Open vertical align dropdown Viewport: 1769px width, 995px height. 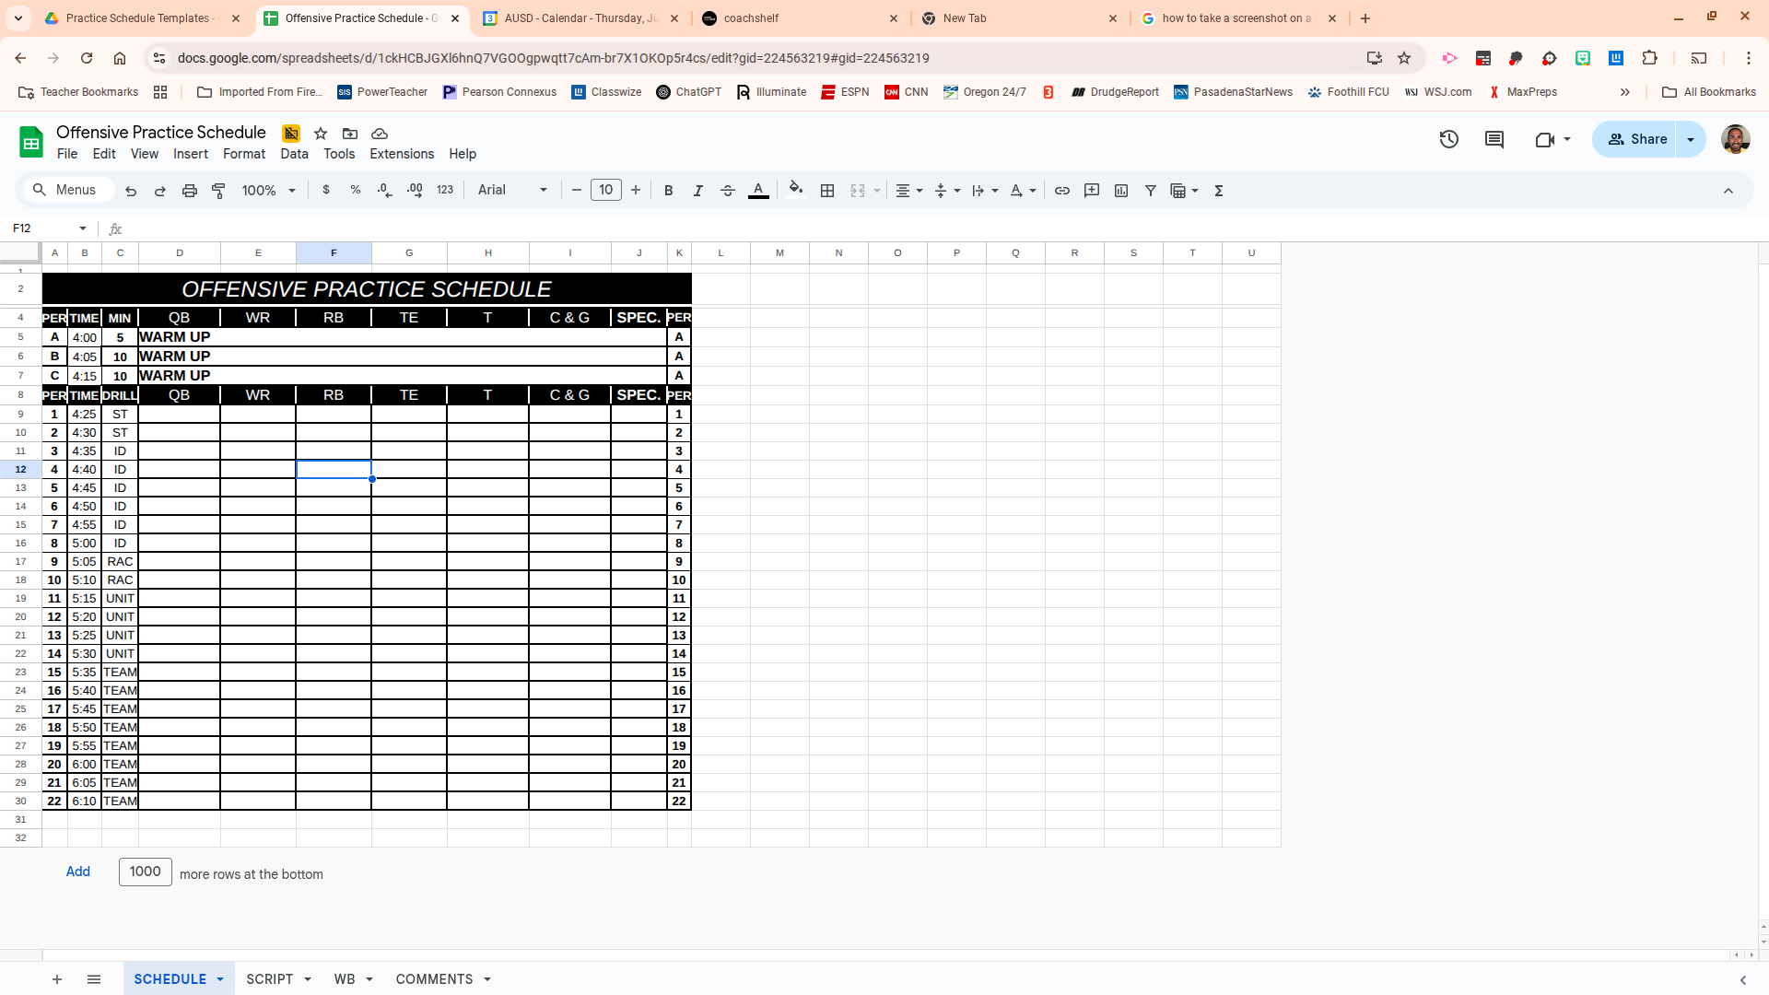pos(947,191)
